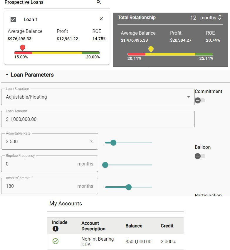Click the Adjustable Rate input field
Image resolution: width=230 pixels, height=250 pixels.
pyautogui.click(x=47, y=142)
